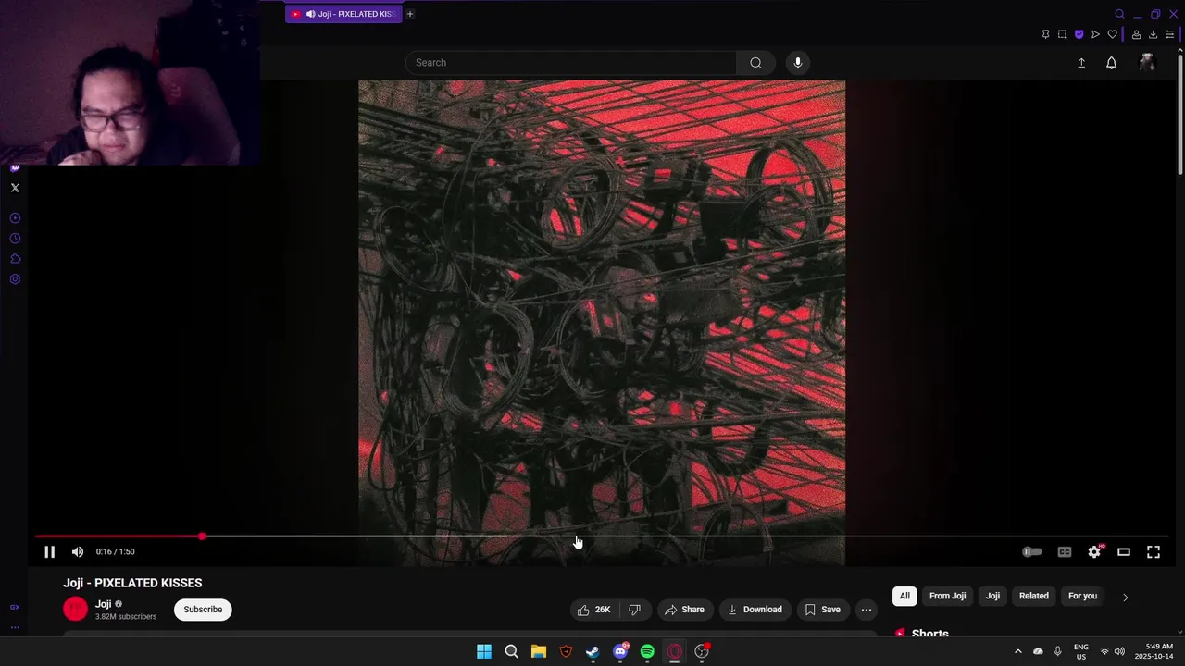Open sidebar player icon
This screenshot has width=1185, height=666.
[x=15, y=218]
